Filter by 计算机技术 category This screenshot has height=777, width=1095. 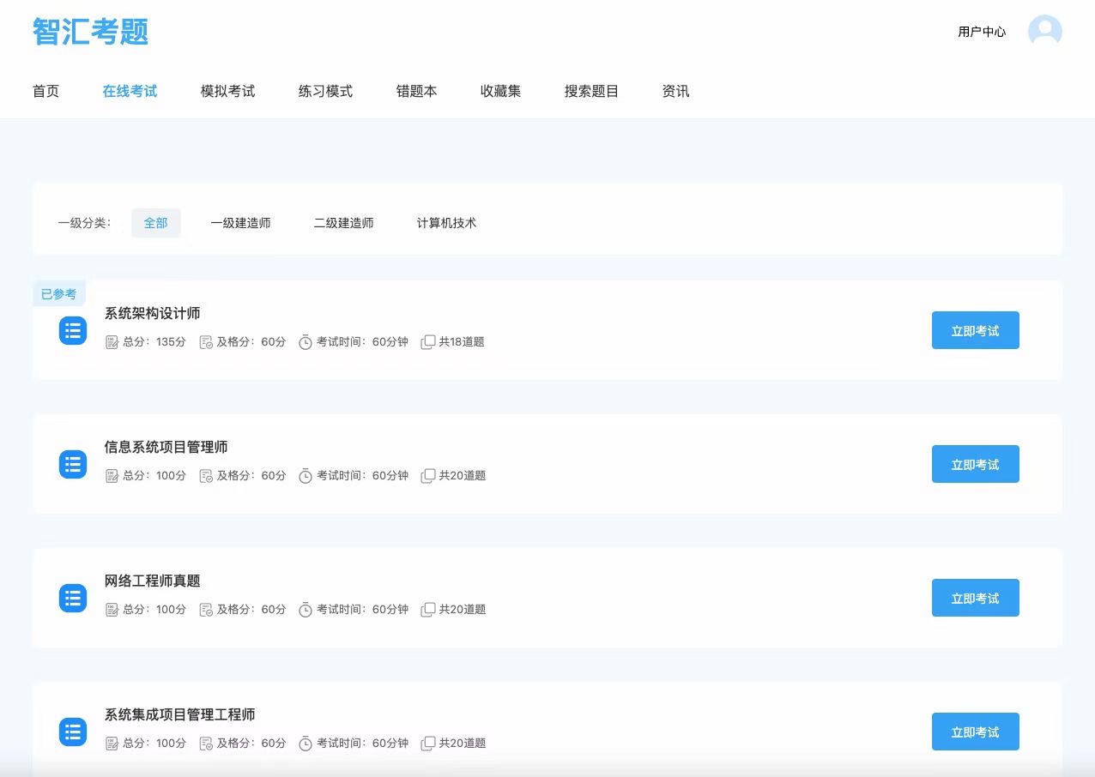(446, 223)
